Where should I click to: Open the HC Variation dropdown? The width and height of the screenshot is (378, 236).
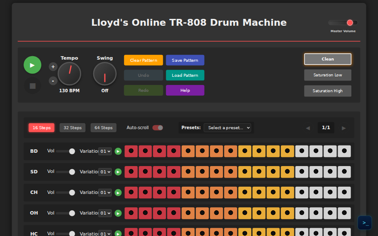pos(105,233)
